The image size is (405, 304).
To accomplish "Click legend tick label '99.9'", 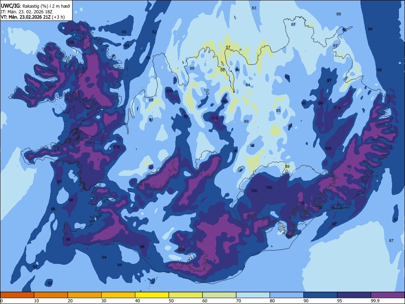I will (375, 301).
